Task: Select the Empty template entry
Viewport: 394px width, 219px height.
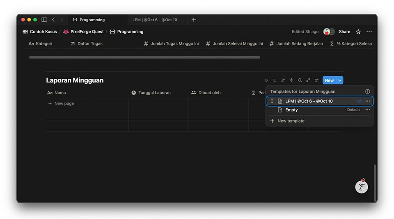Action: (291, 110)
